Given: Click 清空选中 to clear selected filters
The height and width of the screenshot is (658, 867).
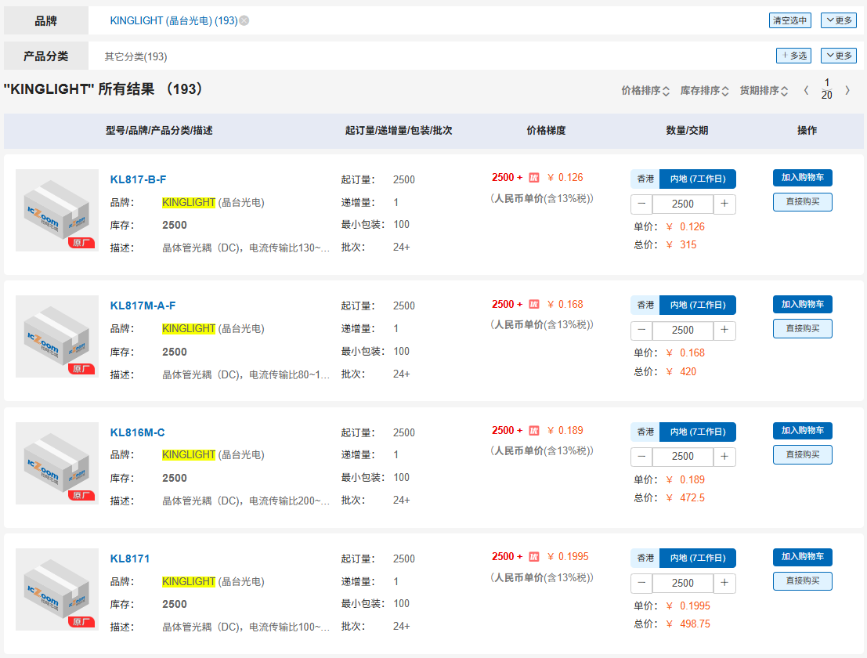Looking at the screenshot, I should (x=789, y=20).
